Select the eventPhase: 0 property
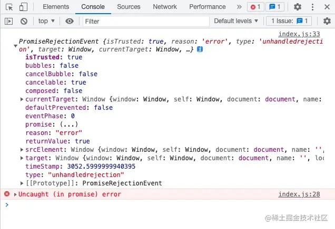335x229 pixels. pyautogui.click(x=50, y=116)
